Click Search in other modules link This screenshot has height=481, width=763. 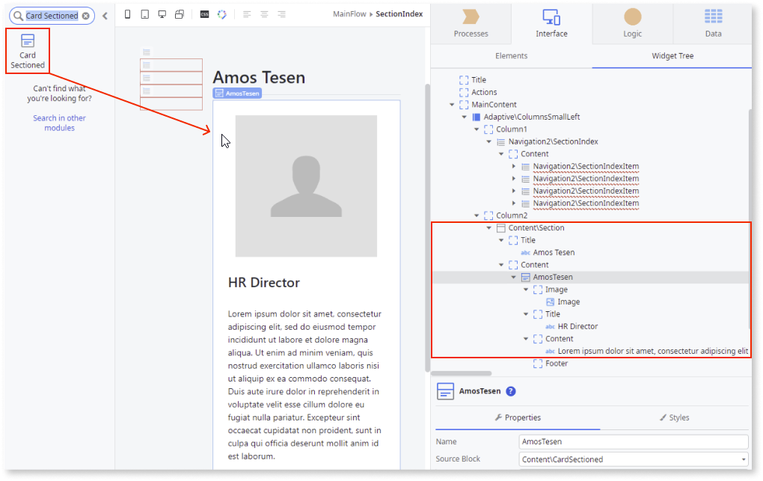tap(59, 123)
